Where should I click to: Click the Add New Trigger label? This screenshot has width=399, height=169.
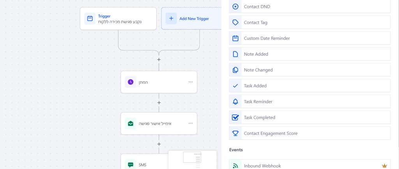click(194, 19)
